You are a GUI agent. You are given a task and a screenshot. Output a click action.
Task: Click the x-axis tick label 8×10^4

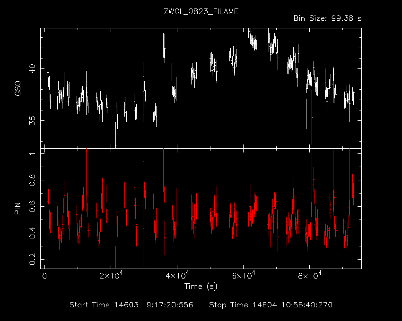pyautogui.click(x=309, y=275)
